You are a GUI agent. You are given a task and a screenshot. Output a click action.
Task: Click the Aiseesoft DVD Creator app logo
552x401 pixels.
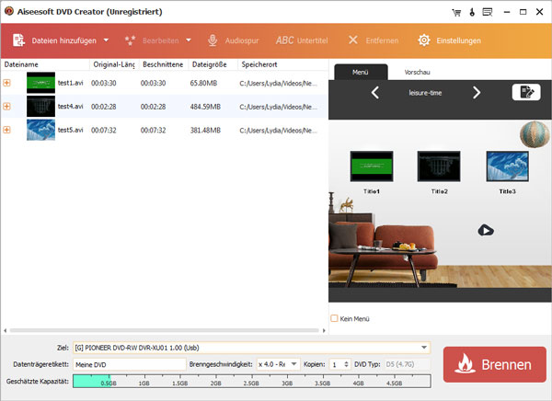tap(9, 11)
